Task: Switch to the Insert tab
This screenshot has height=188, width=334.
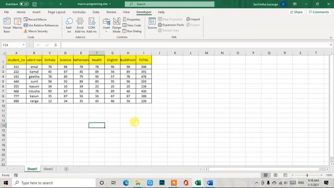Action: (x=37, y=12)
